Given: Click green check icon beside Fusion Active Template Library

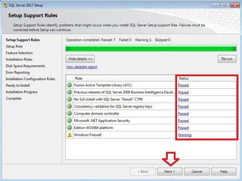Looking at the screenshot, I should 69,85.
